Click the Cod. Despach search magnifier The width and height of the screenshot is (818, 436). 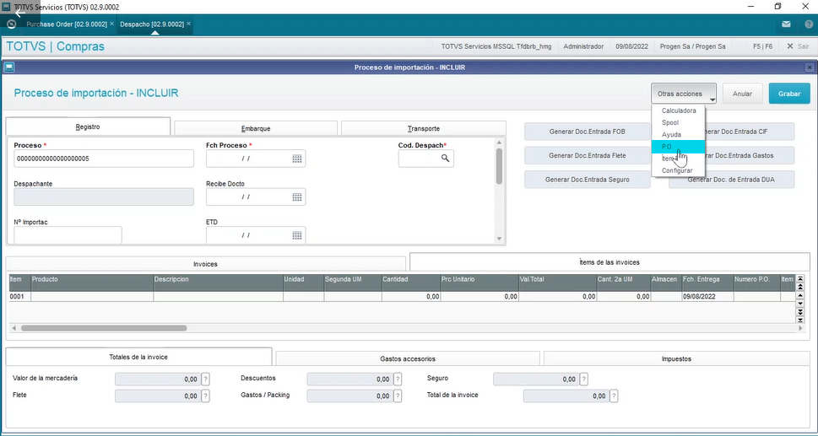445,159
